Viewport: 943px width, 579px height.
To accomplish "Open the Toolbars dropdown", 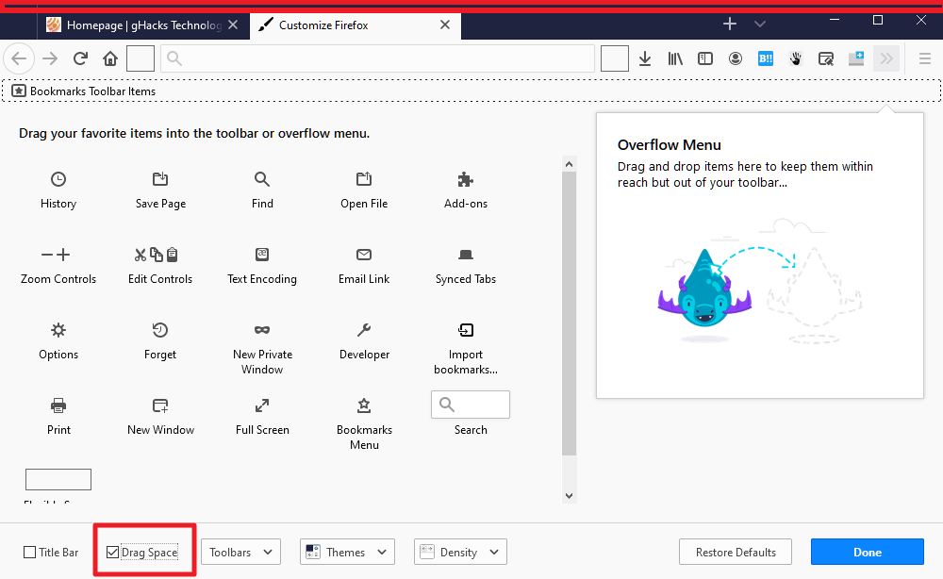I will pos(240,552).
